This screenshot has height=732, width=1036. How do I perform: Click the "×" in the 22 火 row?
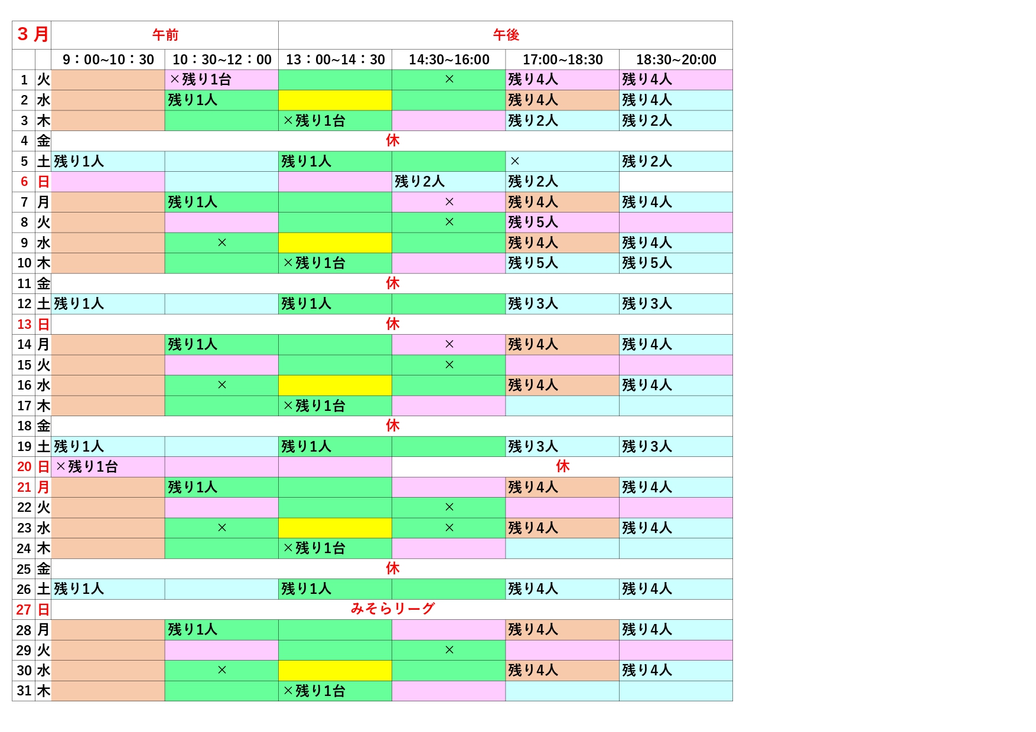[x=449, y=508]
